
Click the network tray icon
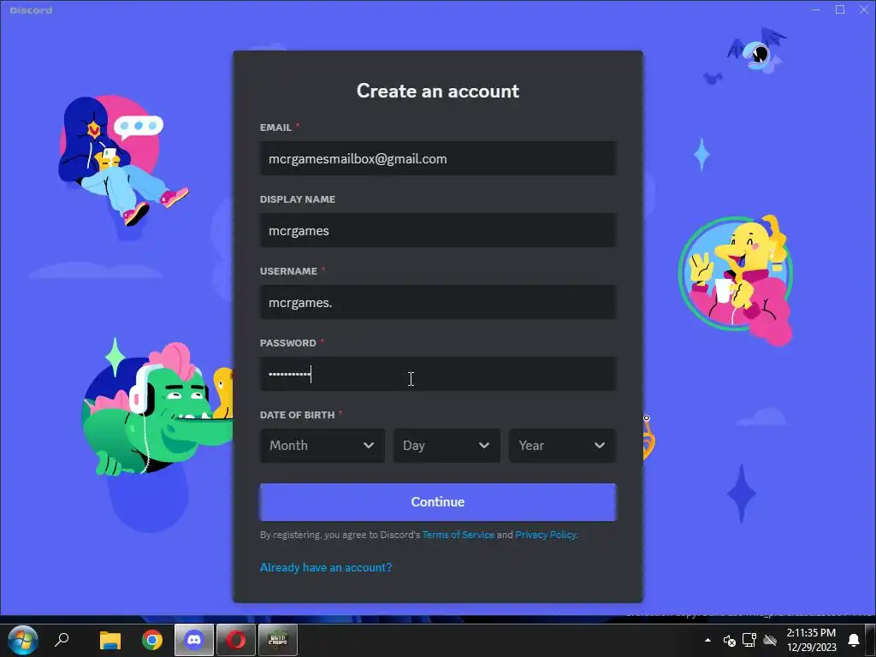point(749,640)
